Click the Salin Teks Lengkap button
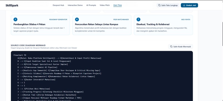The height and width of the screenshot is (101, 223). [x=168, y=5]
